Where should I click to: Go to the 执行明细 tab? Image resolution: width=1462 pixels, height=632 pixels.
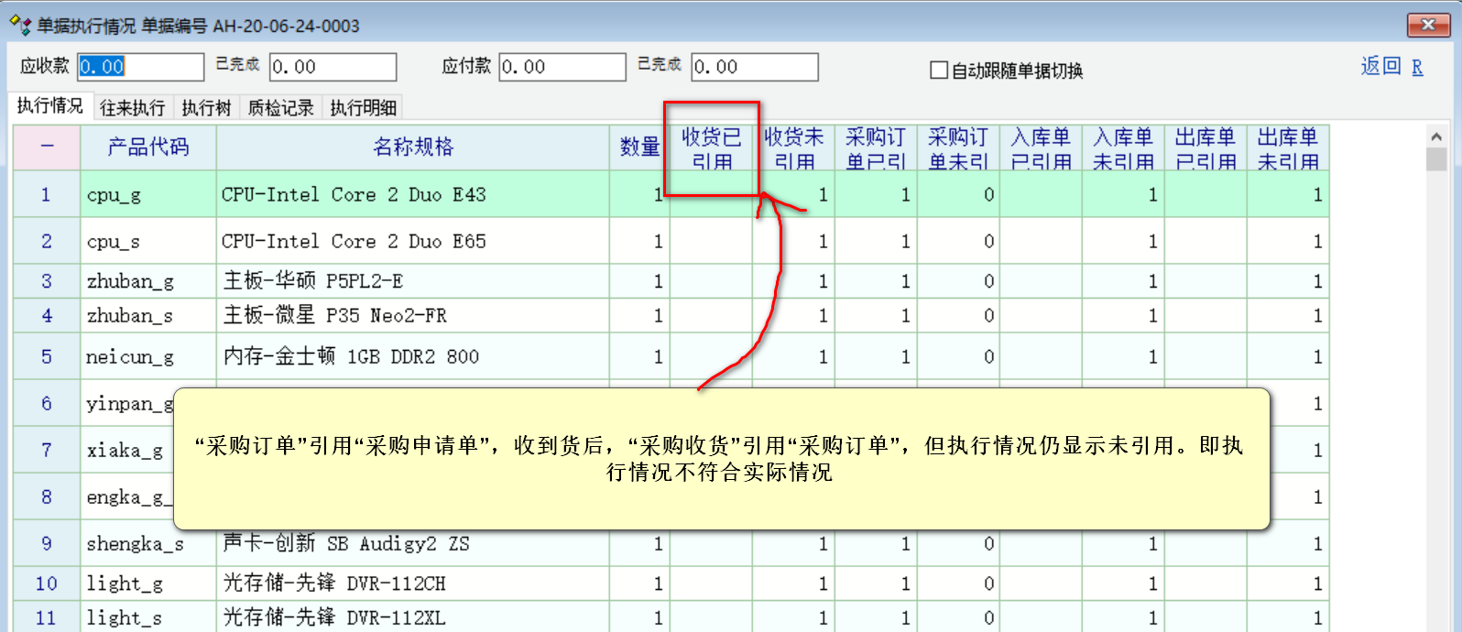363,108
